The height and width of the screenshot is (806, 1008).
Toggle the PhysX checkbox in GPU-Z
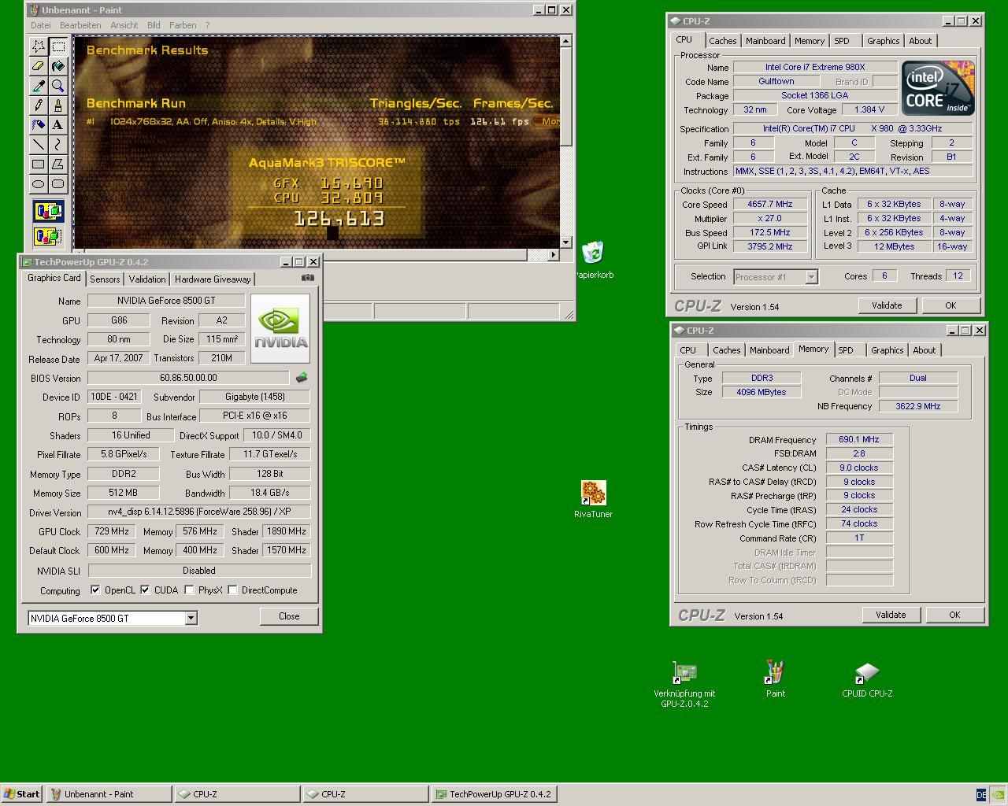(189, 590)
